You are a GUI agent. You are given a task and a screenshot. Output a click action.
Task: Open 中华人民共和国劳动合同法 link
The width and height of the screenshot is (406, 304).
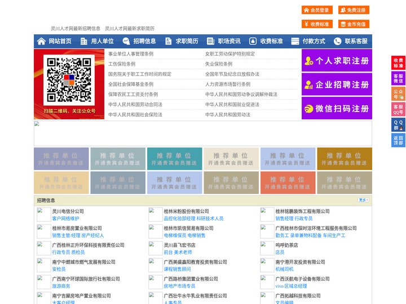(135, 105)
